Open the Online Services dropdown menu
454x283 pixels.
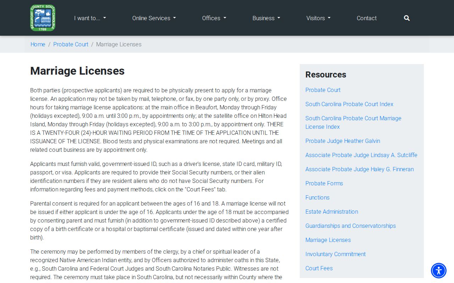pyautogui.click(x=154, y=18)
